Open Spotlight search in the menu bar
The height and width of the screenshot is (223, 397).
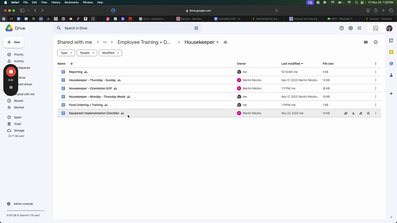[x=356, y=2]
